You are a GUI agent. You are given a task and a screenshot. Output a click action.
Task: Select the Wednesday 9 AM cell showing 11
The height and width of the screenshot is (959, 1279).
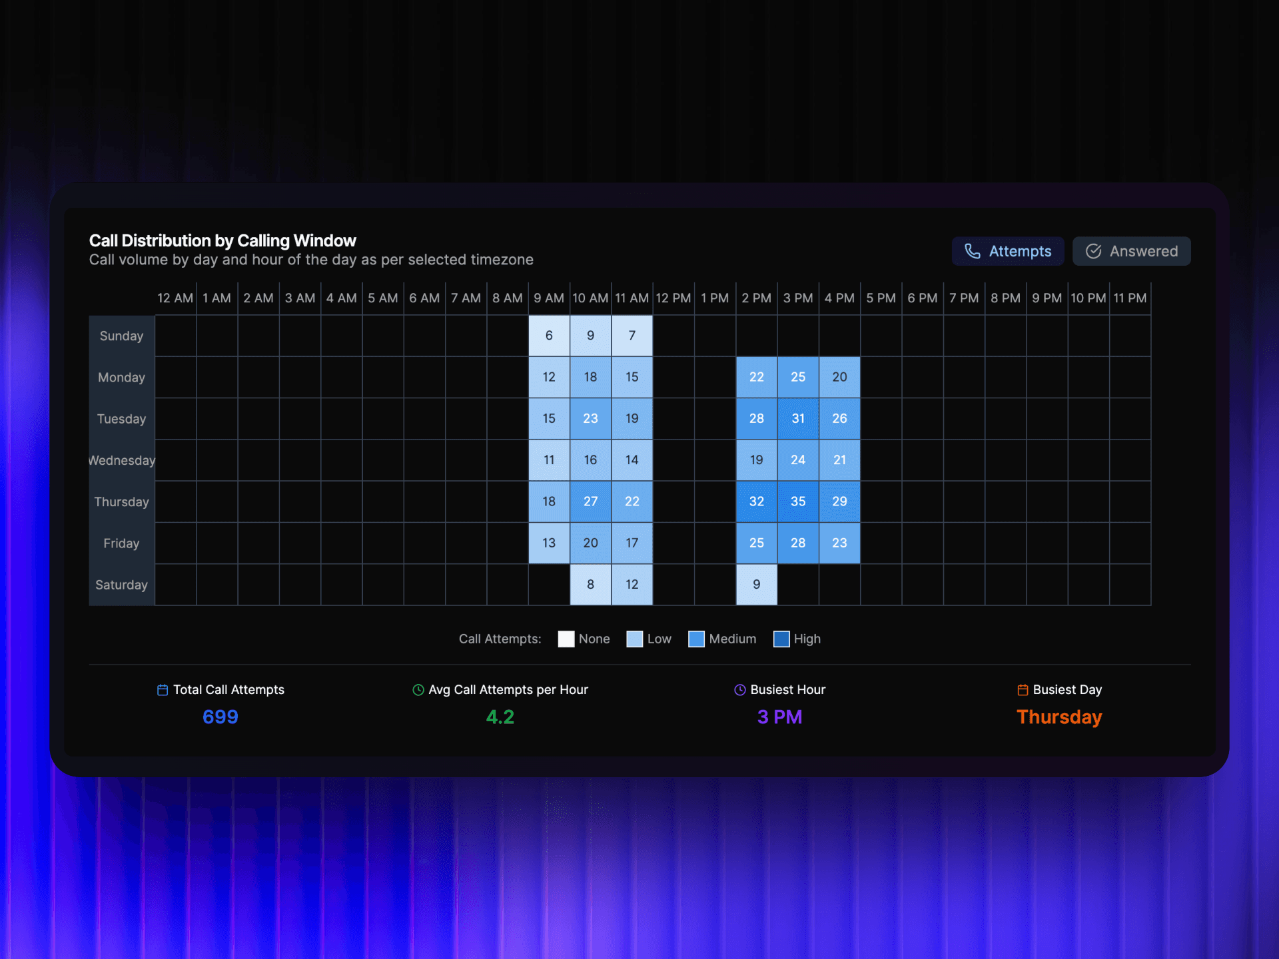549,460
